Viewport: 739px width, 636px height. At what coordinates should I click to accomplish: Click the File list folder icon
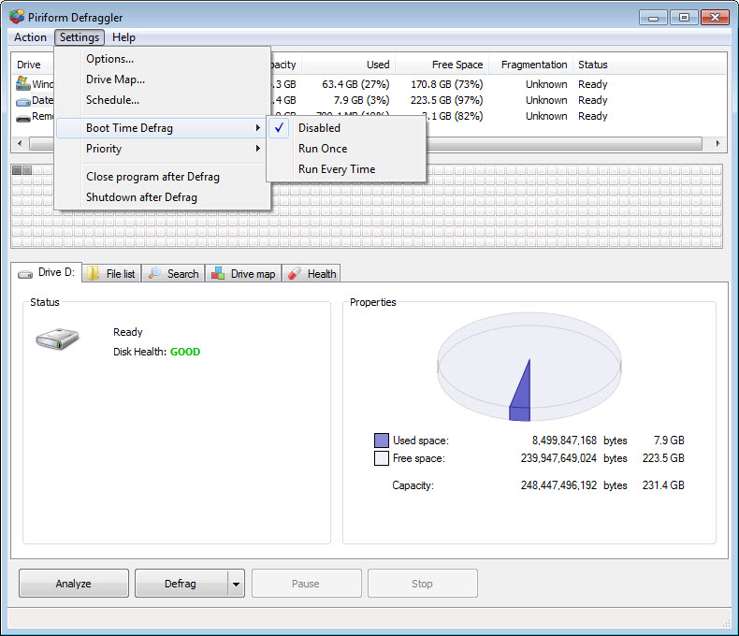coord(93,273)
